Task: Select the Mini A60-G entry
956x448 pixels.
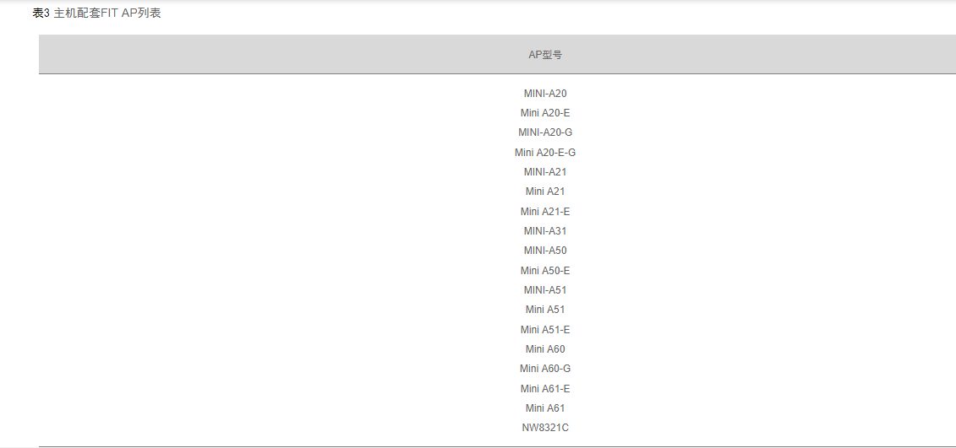Action: click(x=545, y=368)
